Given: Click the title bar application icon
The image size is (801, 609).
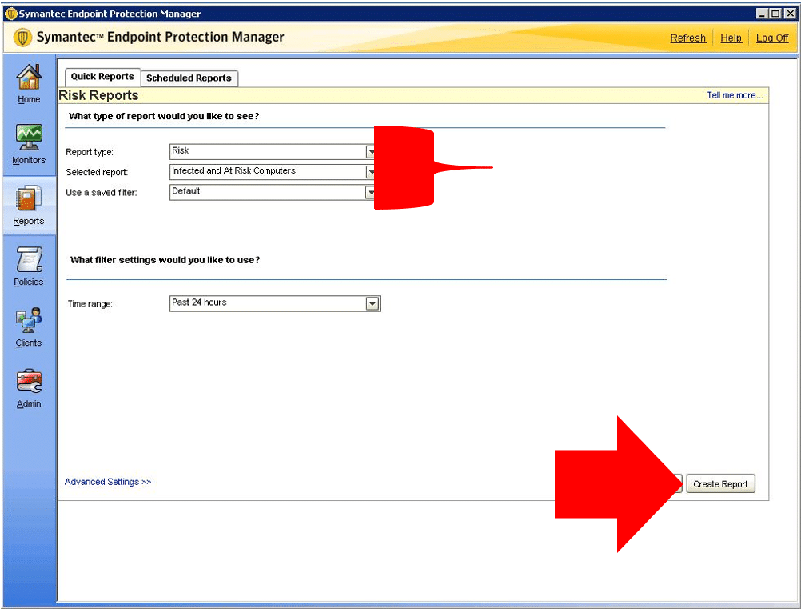Looking at the screenshot, I should (10, 13).
